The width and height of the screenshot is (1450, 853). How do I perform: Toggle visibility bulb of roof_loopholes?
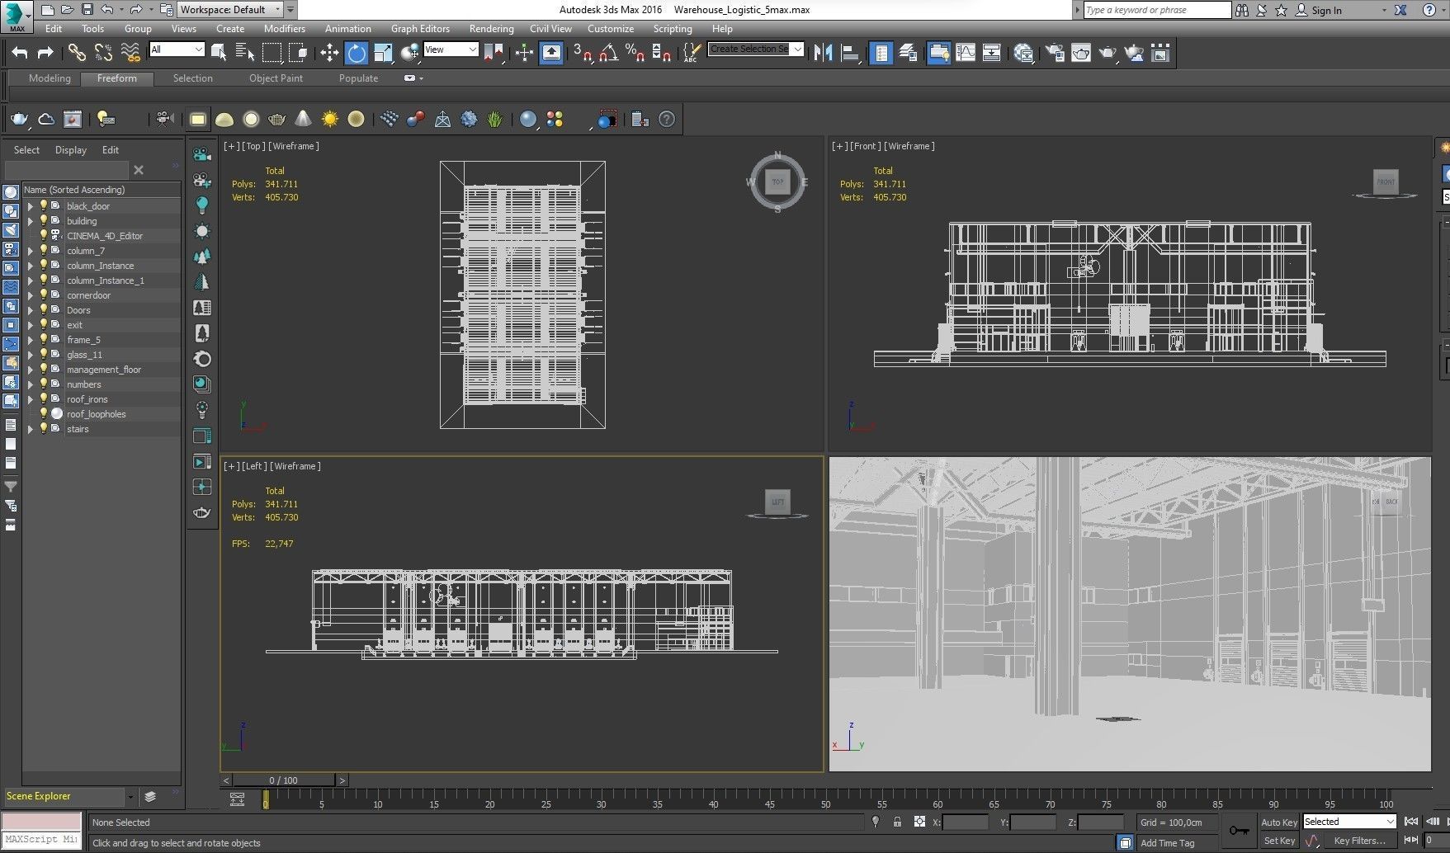pos(44,414)
